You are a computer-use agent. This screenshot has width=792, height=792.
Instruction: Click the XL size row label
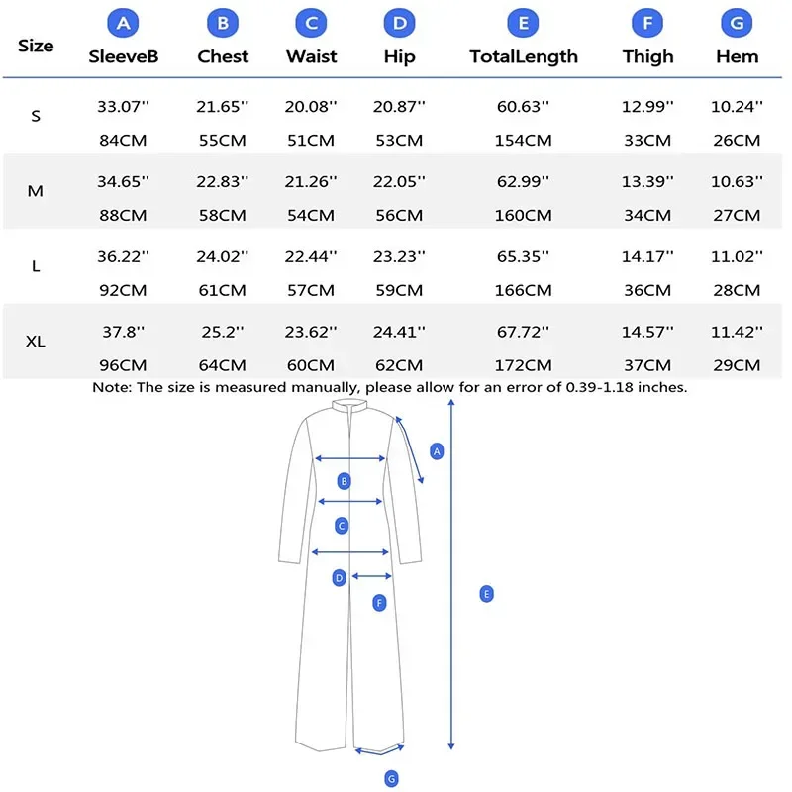pyautogui.click(x=36, y=341)
